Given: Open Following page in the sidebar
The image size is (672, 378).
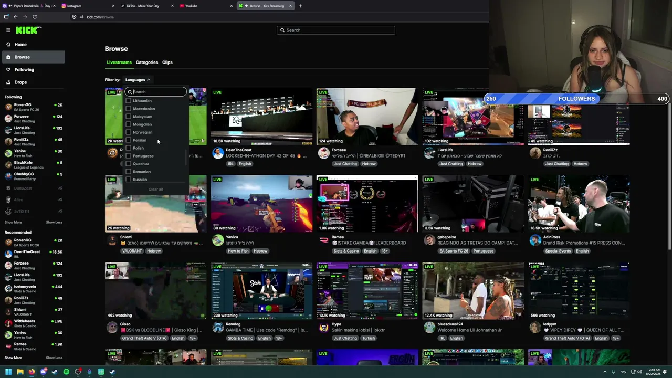Looking at the screenshot, I should 34,69.
